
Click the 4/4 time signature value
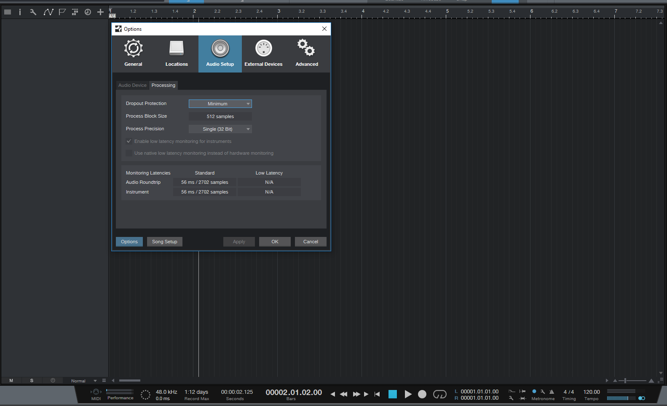tap(569, 392)
